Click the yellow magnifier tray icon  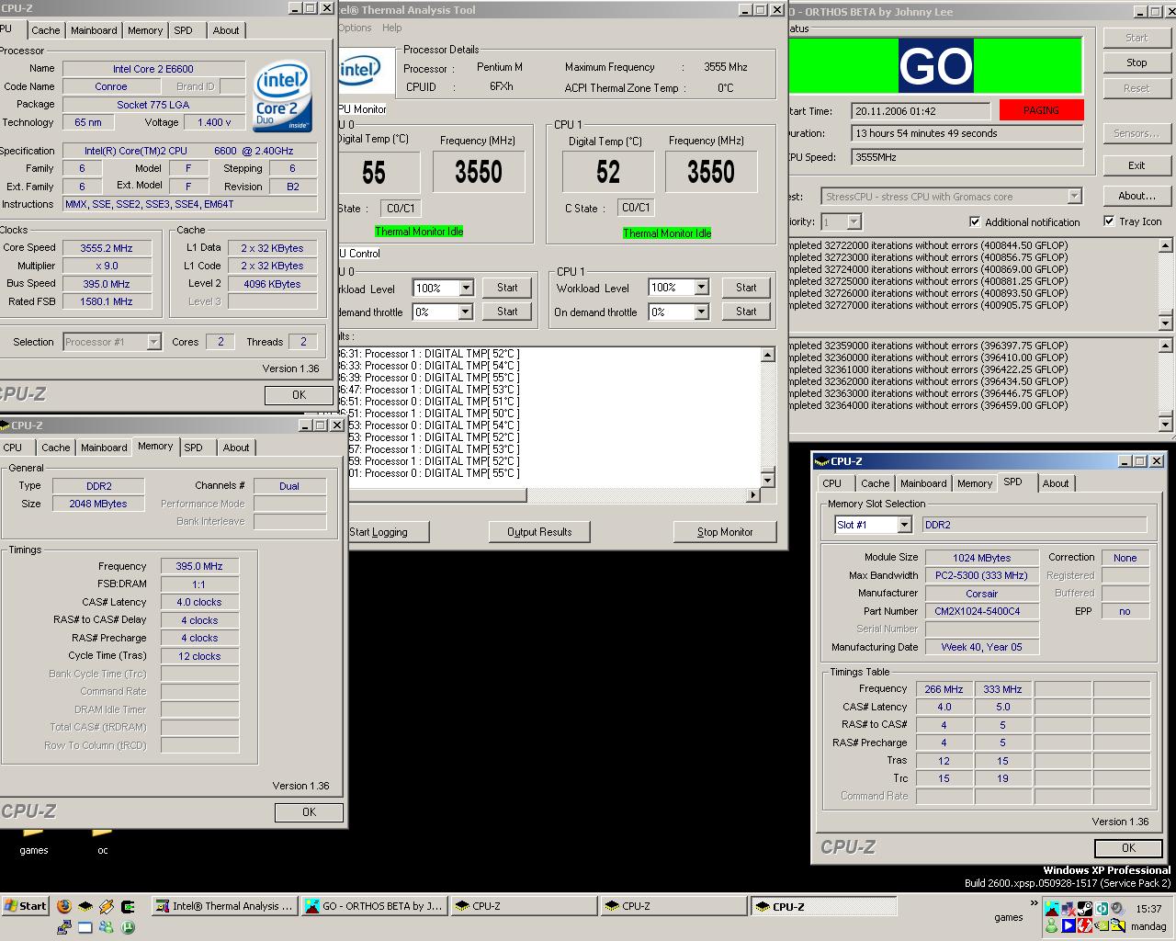1118,925
